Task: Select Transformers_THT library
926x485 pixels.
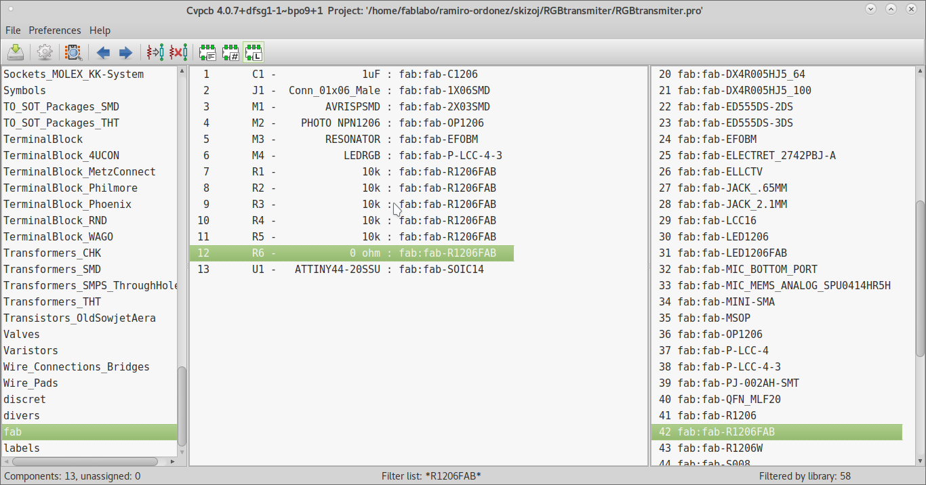Action: (89, 301)
